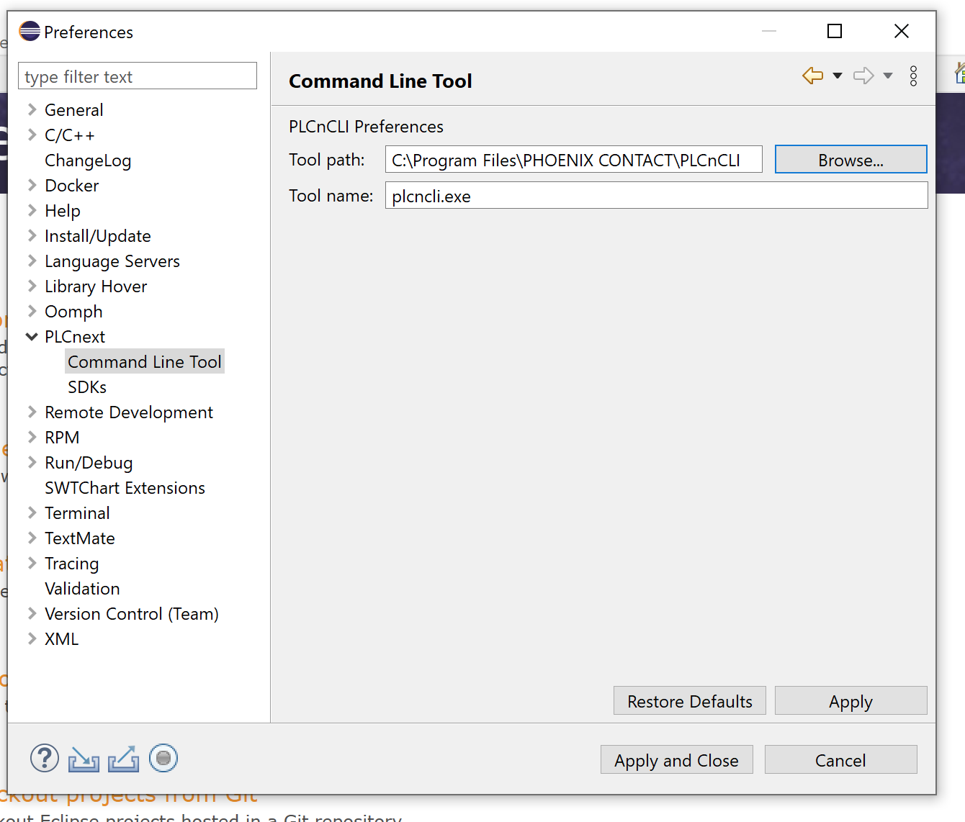The width and height of the screenshot is (965, 822).
Task: Select the Remote Development label
Action: pos(129,412)
